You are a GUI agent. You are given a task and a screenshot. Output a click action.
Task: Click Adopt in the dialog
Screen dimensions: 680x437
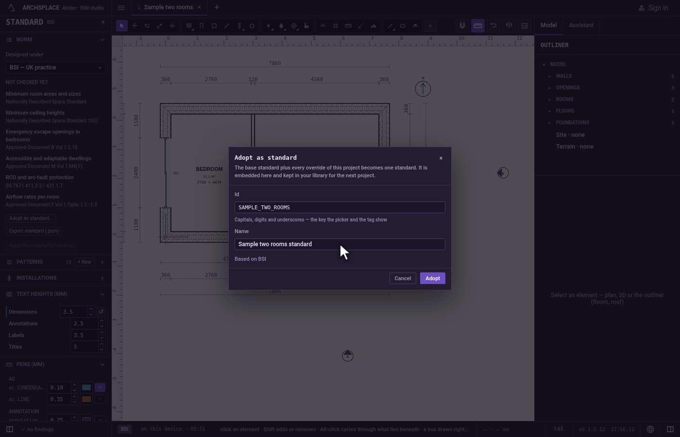click(x=433, y=278)
